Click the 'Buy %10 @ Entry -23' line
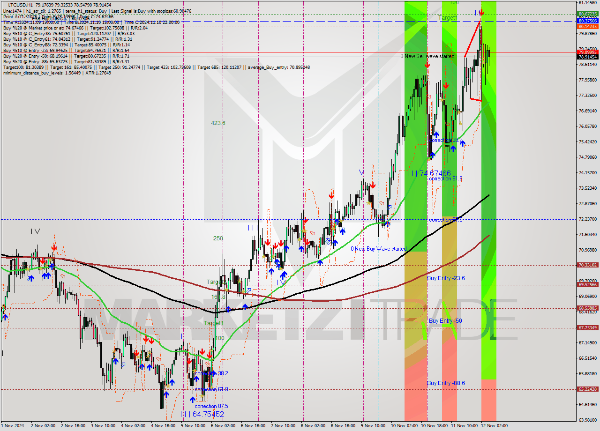This screenshot has height=431, width=600. coord(66,50)
